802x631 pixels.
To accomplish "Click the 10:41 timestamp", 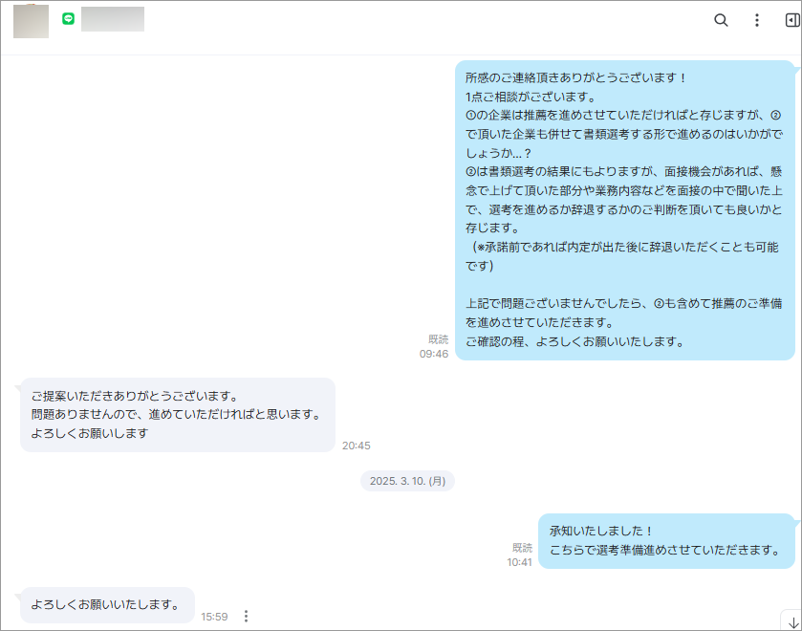I will 520,562.
